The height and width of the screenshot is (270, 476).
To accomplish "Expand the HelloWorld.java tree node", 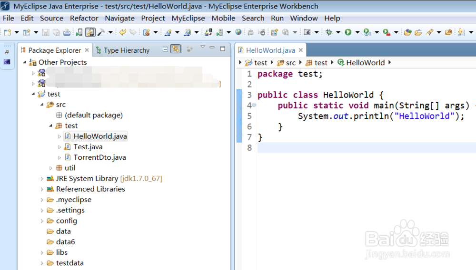I will pos(59,136).
